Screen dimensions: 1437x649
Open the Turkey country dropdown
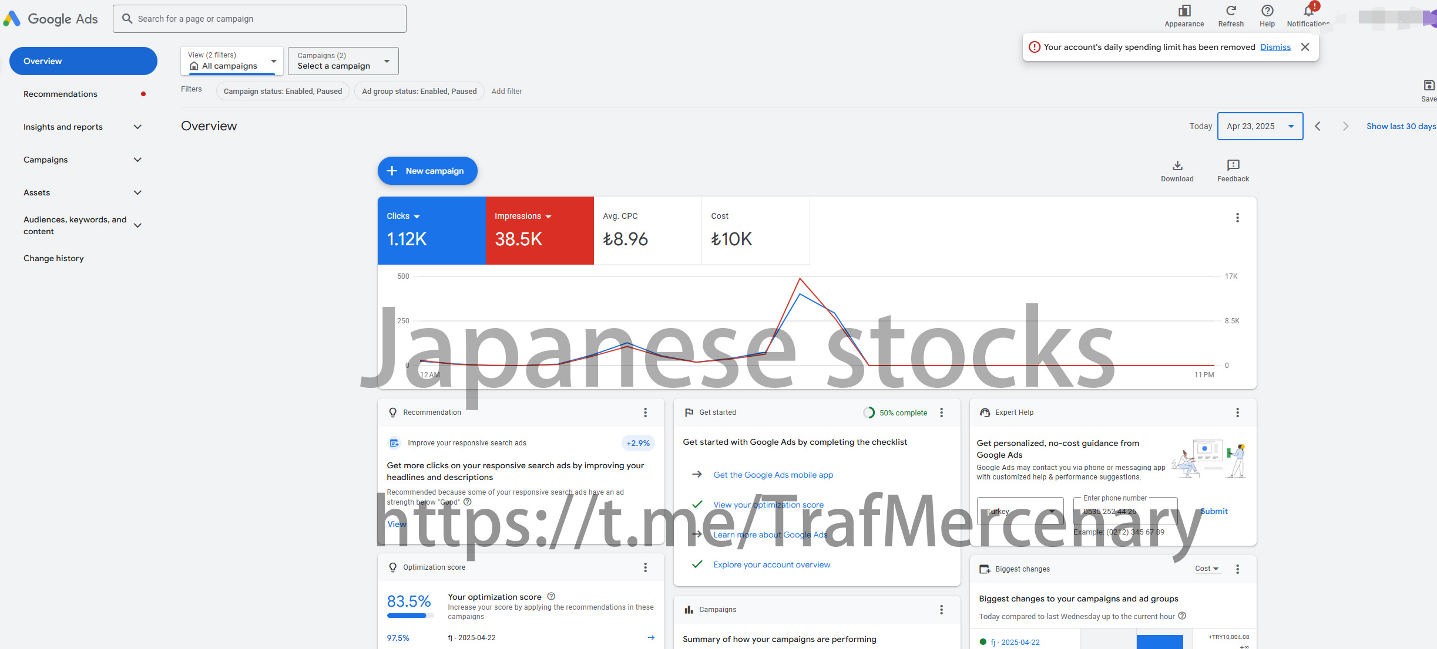(1020, 511)
